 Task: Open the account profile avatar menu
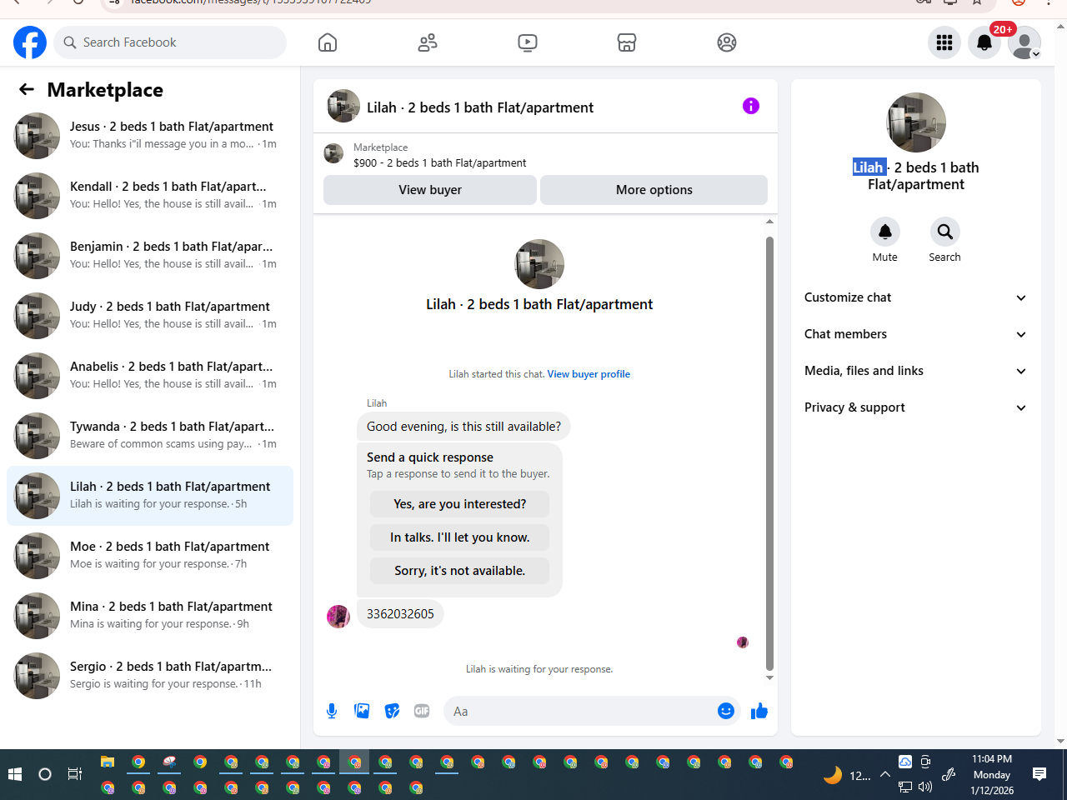tap(1024, 42)
